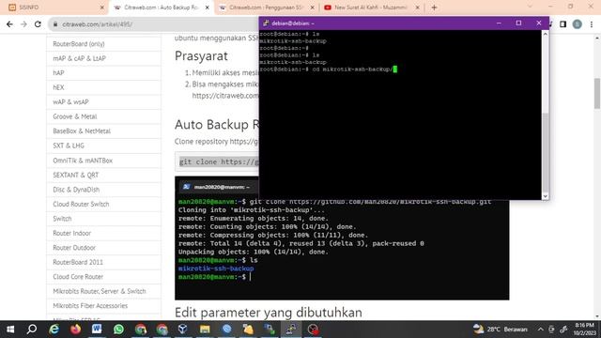
Task: Switch to PuTTY taskbar icon
Action: pos(291,330)
